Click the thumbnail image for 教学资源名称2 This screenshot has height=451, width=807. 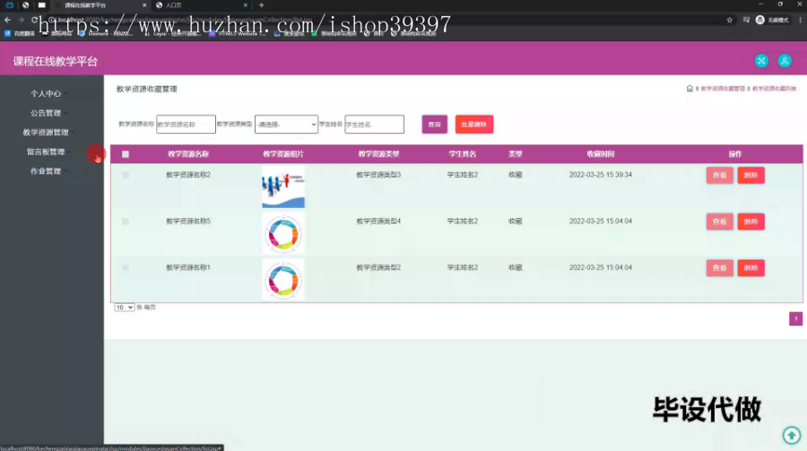283,186
